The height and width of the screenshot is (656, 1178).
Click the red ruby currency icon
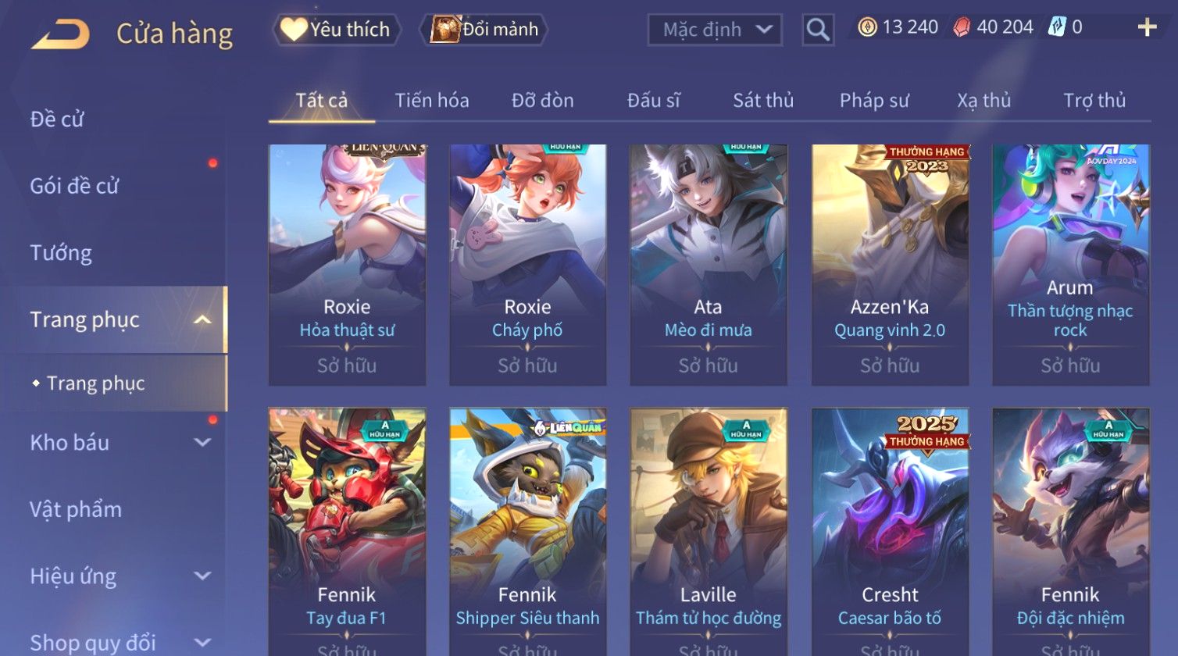click(x=962, y=27)
